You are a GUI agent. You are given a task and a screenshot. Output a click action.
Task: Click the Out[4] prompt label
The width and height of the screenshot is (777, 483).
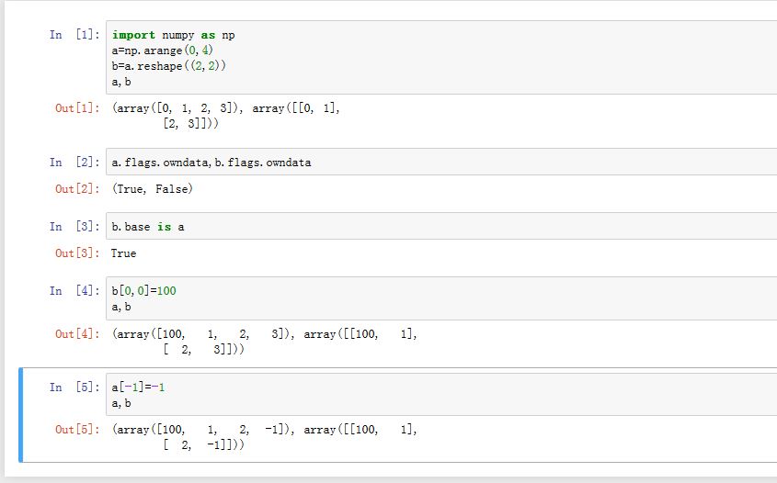click(77, 334)
